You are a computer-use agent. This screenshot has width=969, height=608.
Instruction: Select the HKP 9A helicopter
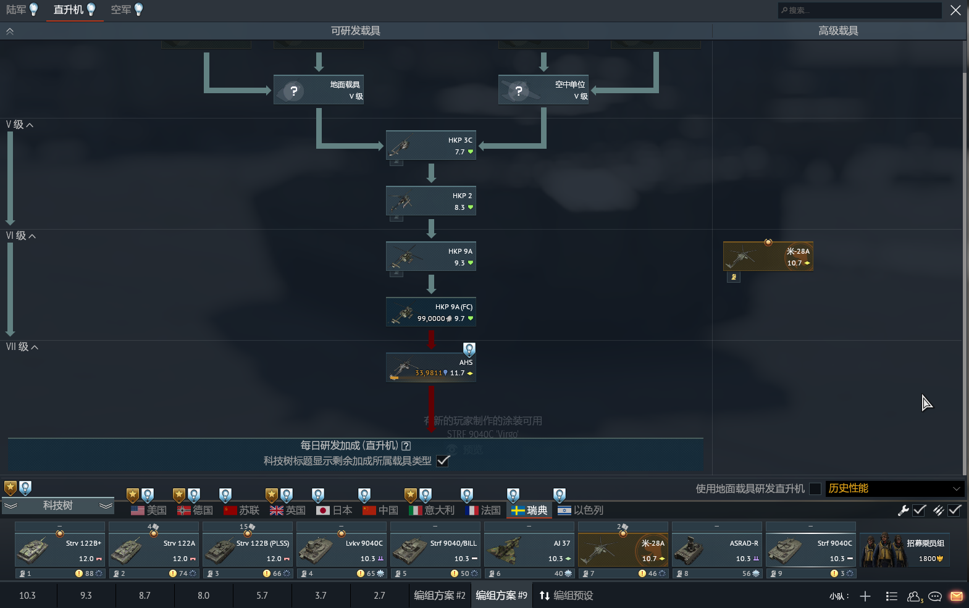click(x=431, y=256)
